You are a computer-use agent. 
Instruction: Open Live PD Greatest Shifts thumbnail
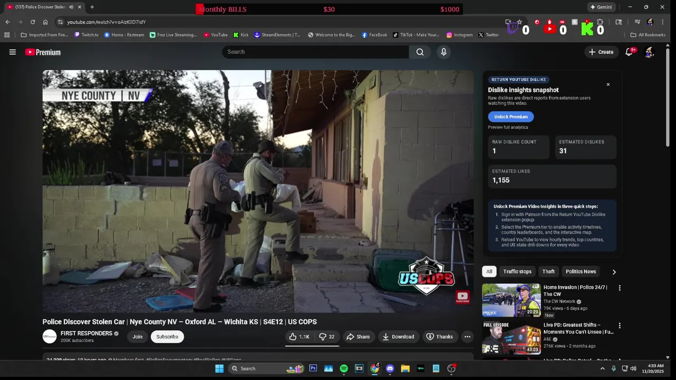tap(511, 338)
